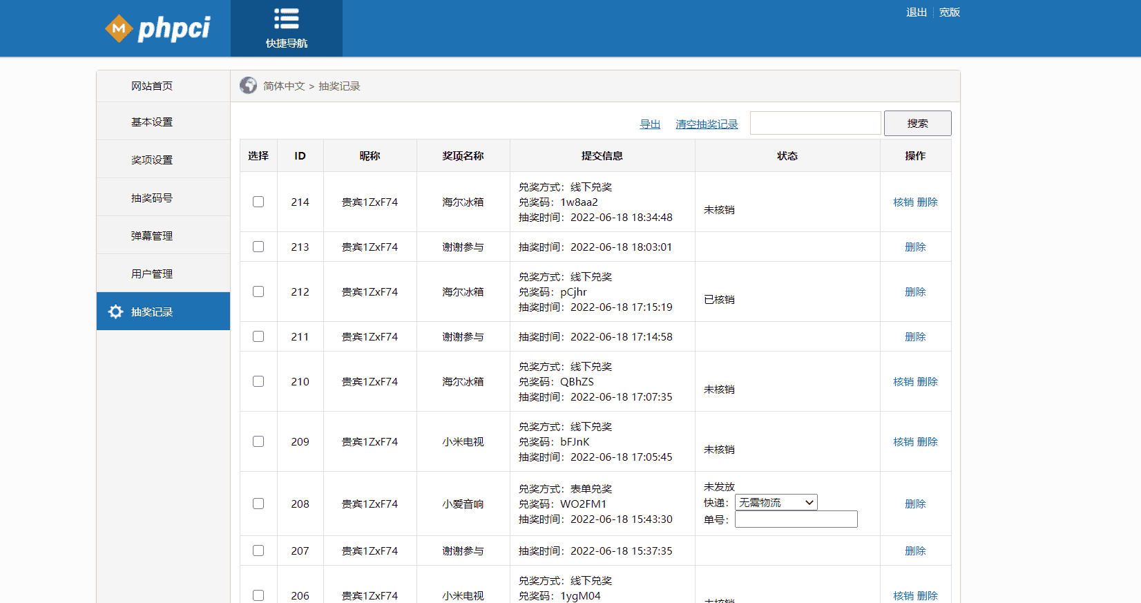Click the phpci logo icon
Image resolution: width=1141 pixels, height=603 pixels.
[119, 28]
